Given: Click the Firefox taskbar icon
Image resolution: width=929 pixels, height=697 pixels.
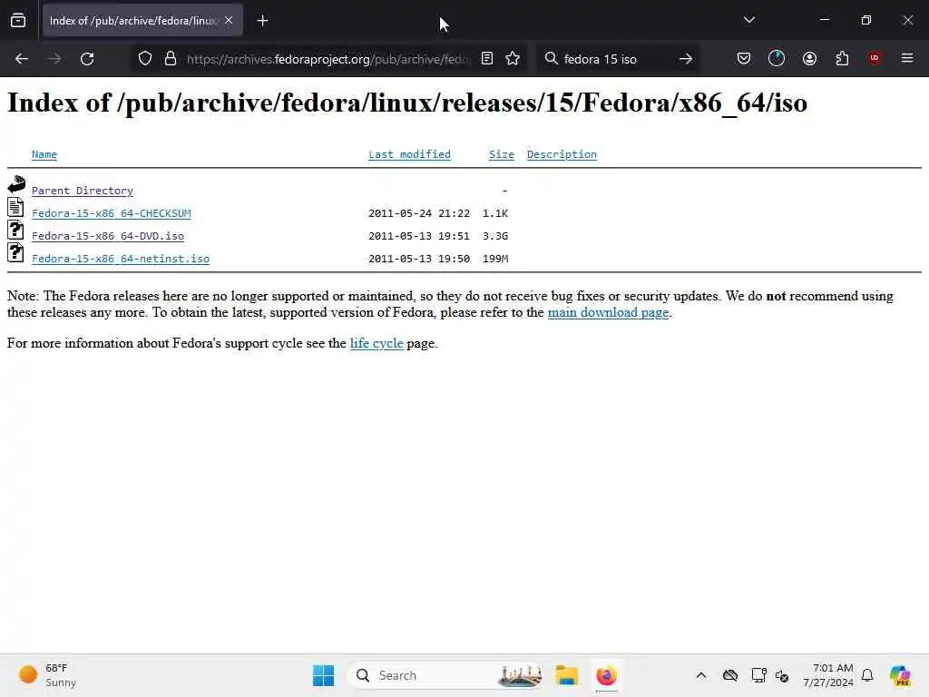Looking at the screenshot, I should 606,675.
